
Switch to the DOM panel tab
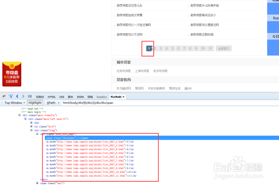80,97
